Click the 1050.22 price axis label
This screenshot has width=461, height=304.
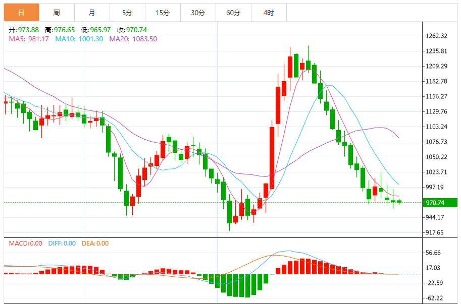tap(437, 157)
